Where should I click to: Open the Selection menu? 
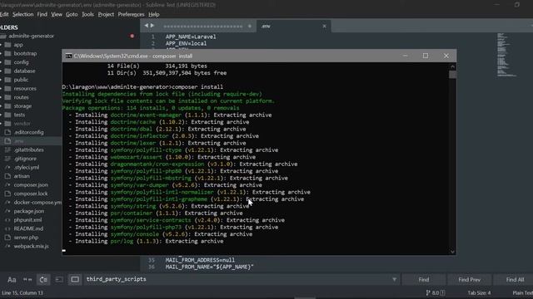point(22,14)
